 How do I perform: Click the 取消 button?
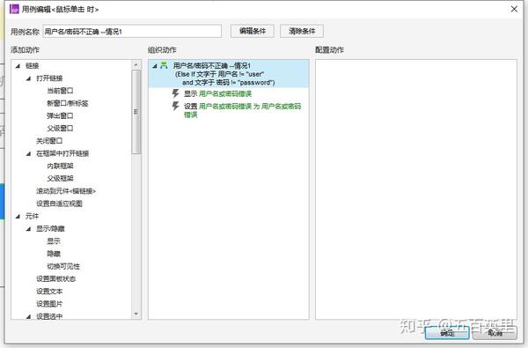click(495, 333)
